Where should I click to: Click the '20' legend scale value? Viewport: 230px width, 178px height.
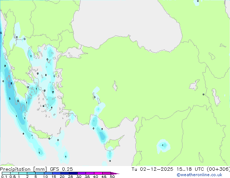62,177
